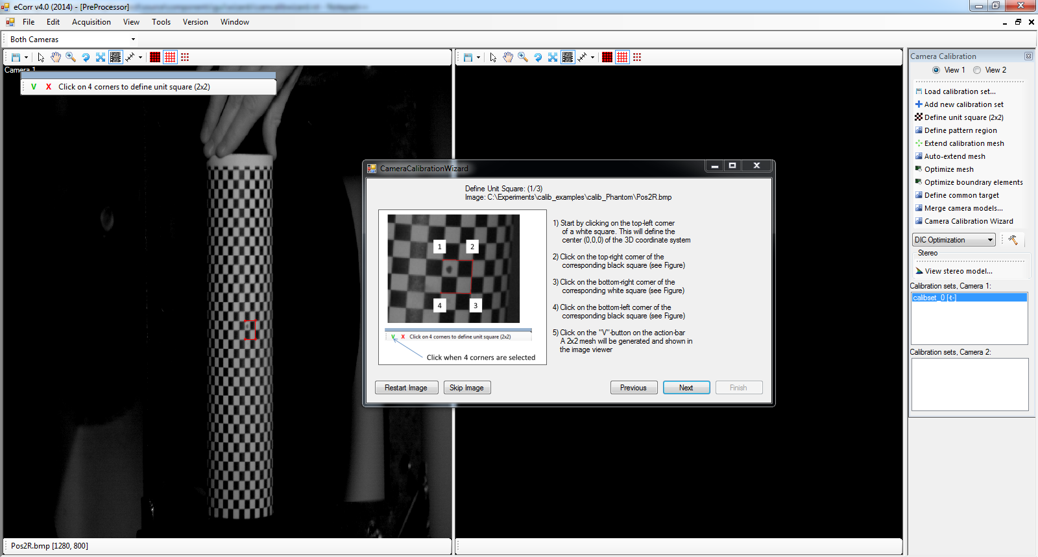The height and width of the screenshot is (557, 1038).
Task: Click the red dotted nodes icon in the right viewer
Action: (x=637, y=57)
